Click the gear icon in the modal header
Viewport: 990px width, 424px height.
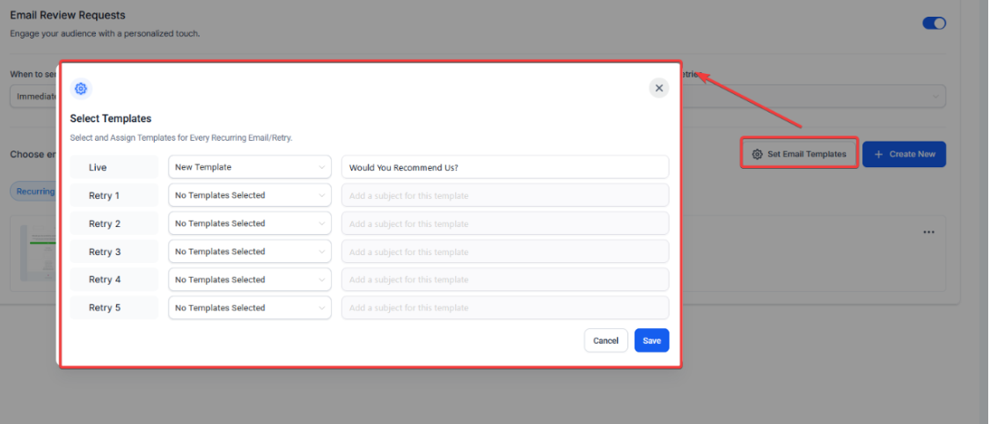(81, 89)
